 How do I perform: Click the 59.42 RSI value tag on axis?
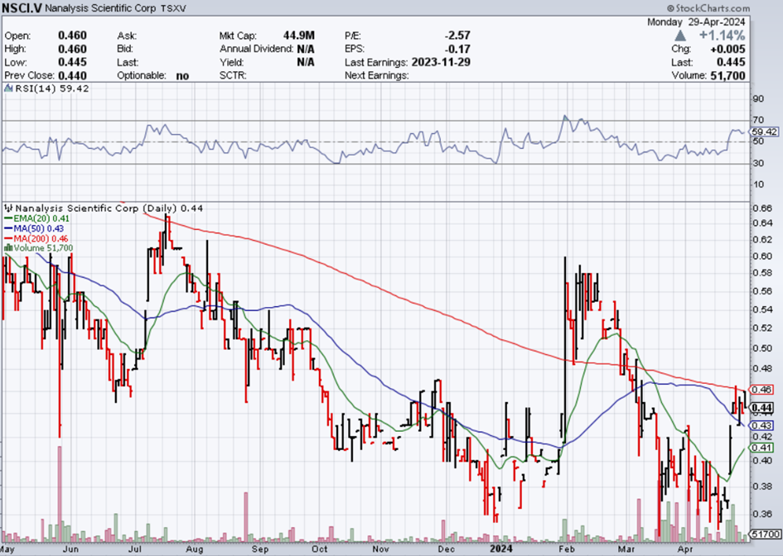click(x=765, y=132)
